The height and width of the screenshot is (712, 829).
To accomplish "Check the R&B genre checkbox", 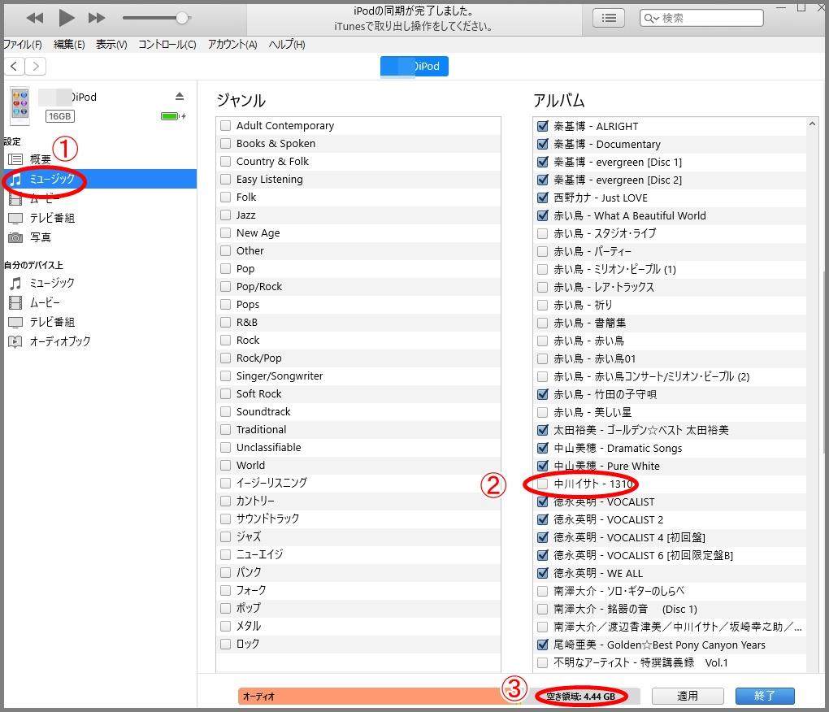I will 226,322.
